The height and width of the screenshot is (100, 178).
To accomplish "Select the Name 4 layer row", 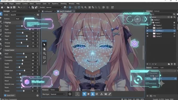I will coord(161,33).
